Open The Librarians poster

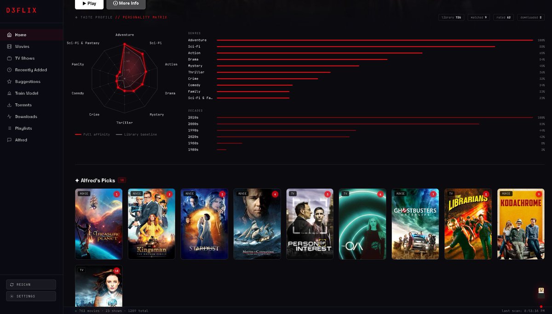coord(468,224)
